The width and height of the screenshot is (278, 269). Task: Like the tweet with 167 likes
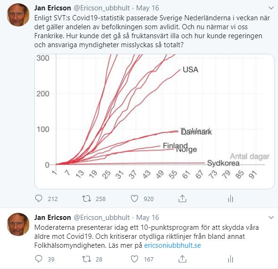(134, 259)
